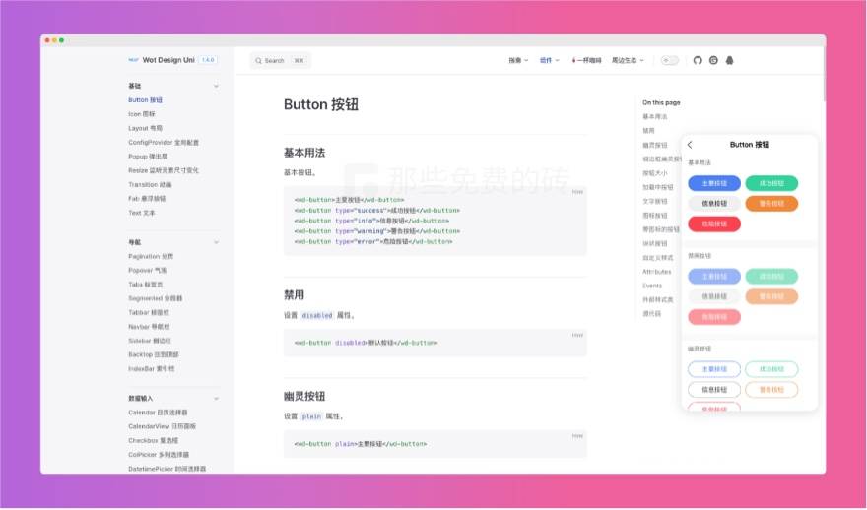Screen dimensions: 867x510
Task: Open Text 文本 in the sidebar
Action: click(x=142, y=213)
